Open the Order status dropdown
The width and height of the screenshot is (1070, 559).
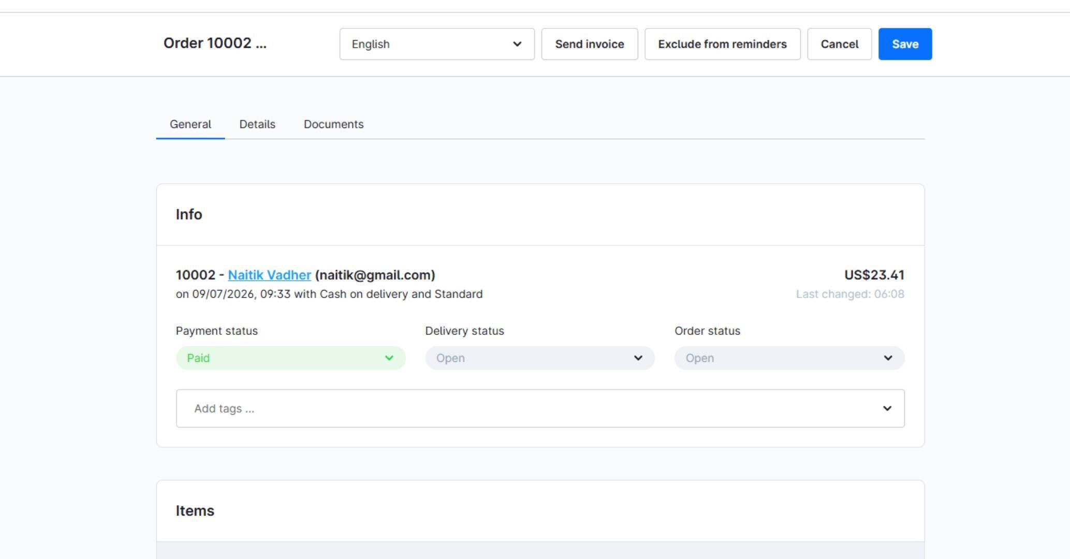pos(789,358)
